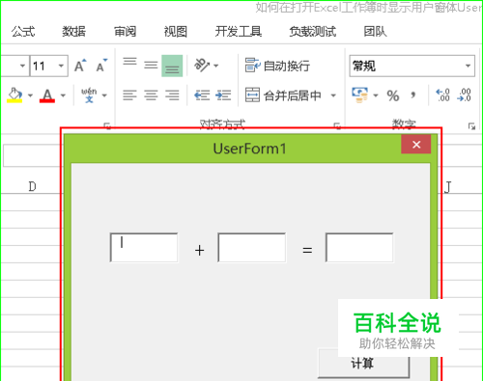
Task: Increase font size with the large A icon
Action: (x=80, y=66)
